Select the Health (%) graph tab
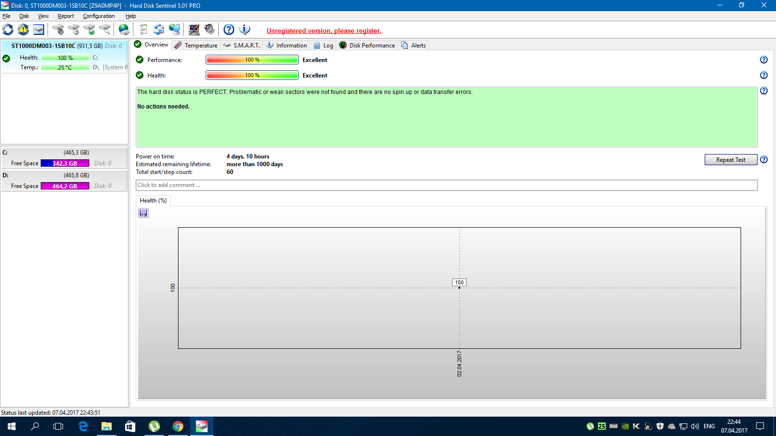776x436 pixels. coord(153,201)
